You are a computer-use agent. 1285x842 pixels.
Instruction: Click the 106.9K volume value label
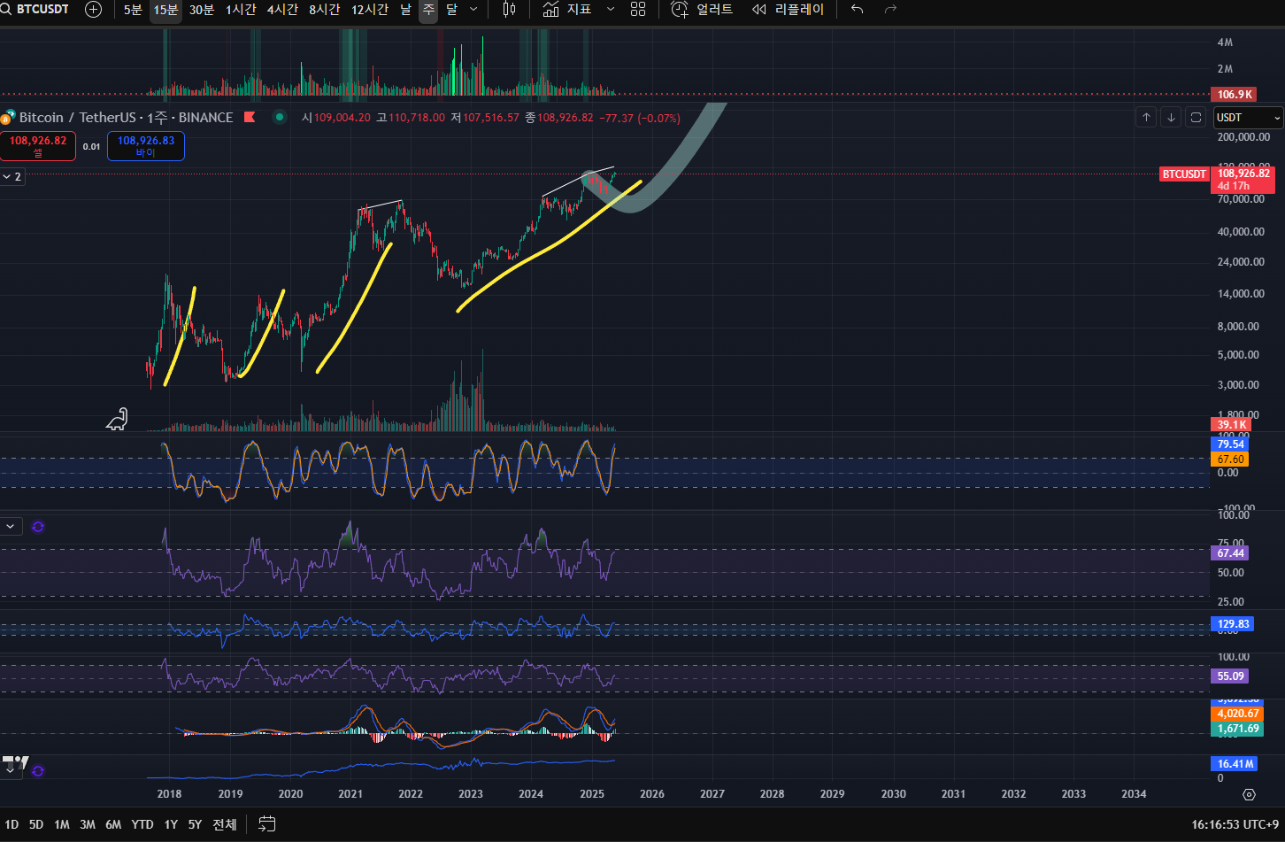1235,94
